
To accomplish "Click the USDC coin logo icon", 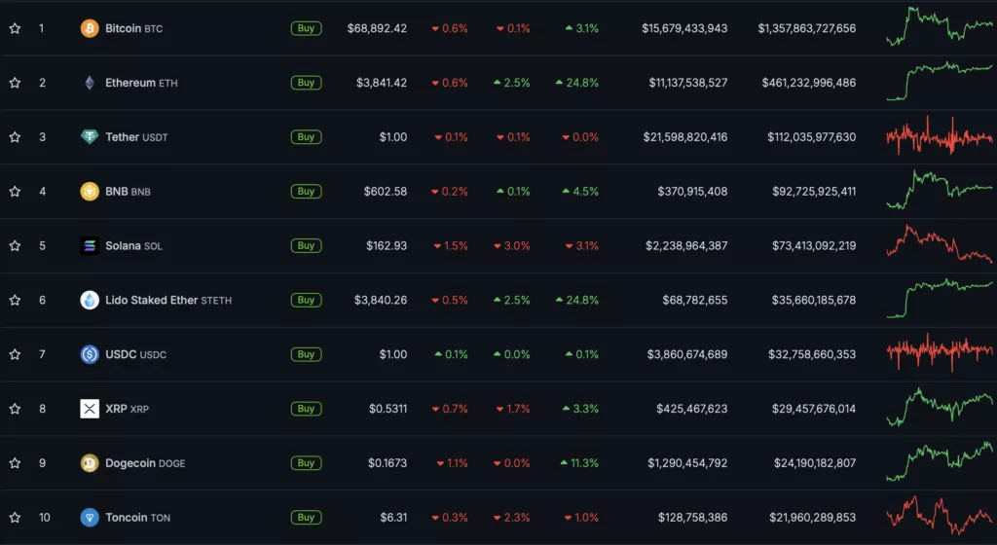I will click(x=90, y=354).
